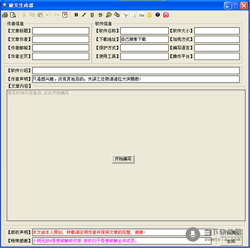The image size is (250, 248).
Task: Click the 作者声明 text field
Action: [x=136, y=79]
